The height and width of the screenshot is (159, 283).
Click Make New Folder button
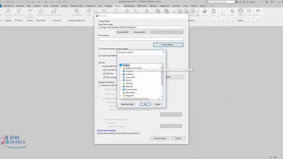(127, 104)
